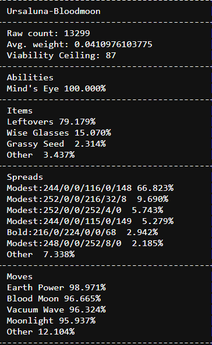The width and height of the screenshot is (212, 345).
Task: Click the Moonlight 95.937% entry
Action: click(51, 321)
